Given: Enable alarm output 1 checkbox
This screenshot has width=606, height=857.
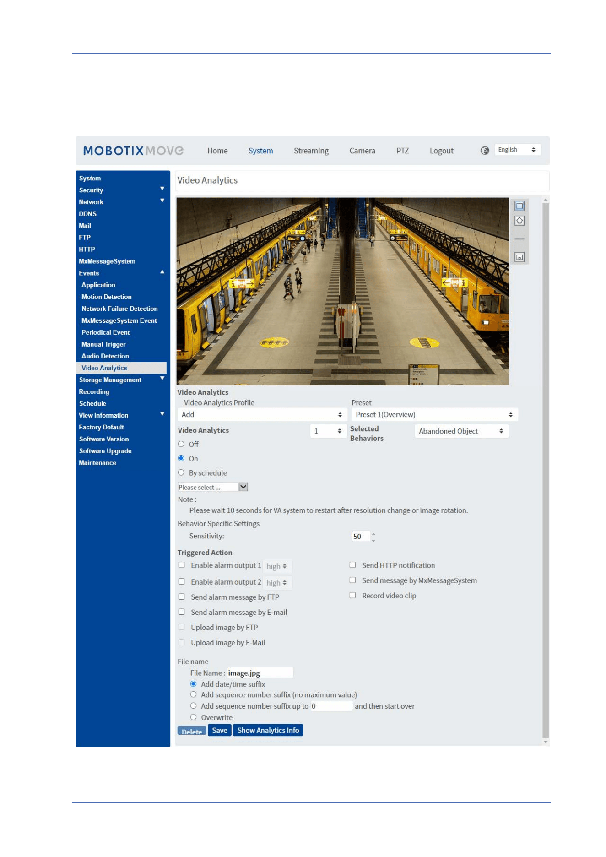Looking at the screenshot, I should (x=182, y=565).
